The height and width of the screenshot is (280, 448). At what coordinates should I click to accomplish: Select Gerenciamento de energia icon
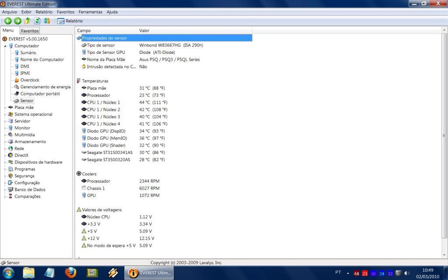(x=17, y=87)
